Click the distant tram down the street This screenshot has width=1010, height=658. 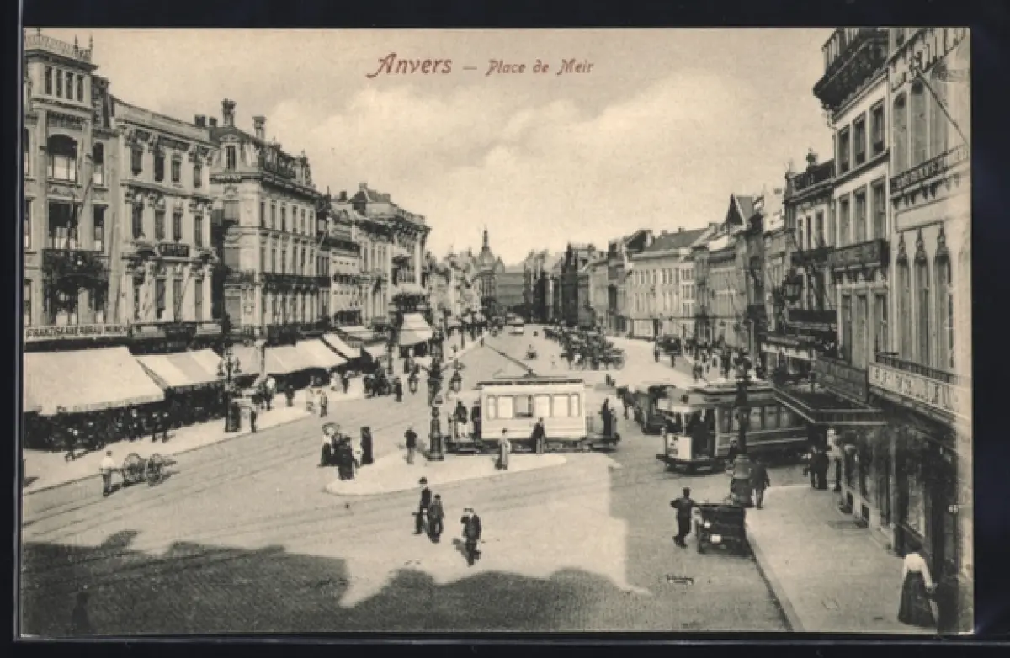[x=515, y=324]
